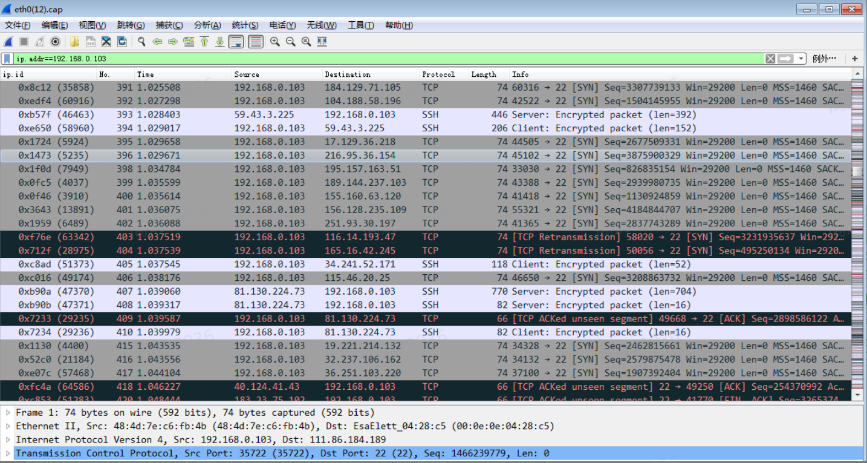Open capture options via the gear icon
The height and width of the screenshot is (463, 867).
[56, 42]
